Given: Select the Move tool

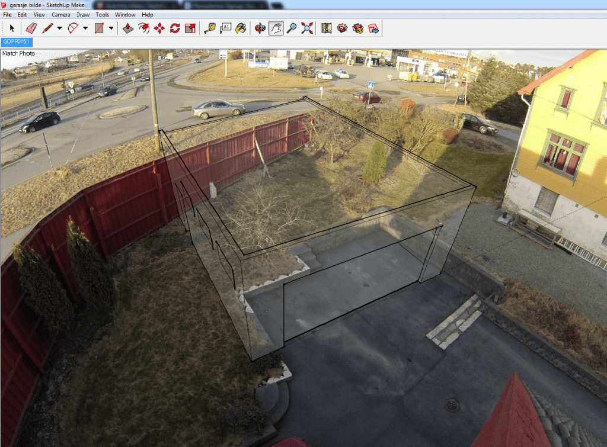Looking at the screenshot, I should coord(159,28).
